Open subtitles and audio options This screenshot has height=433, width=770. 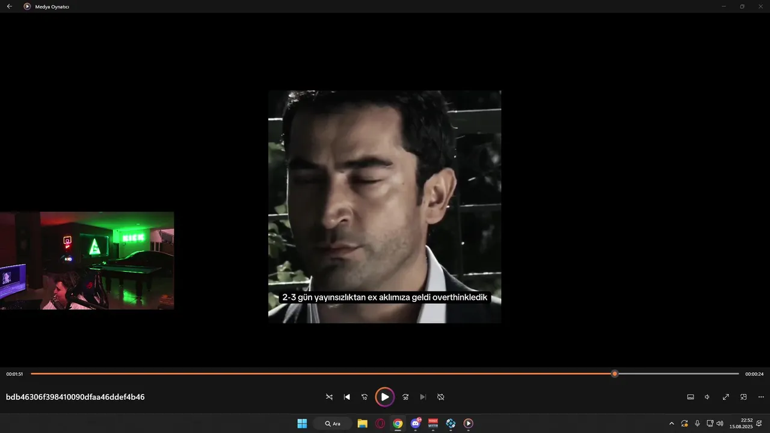[x=691, y=397]
